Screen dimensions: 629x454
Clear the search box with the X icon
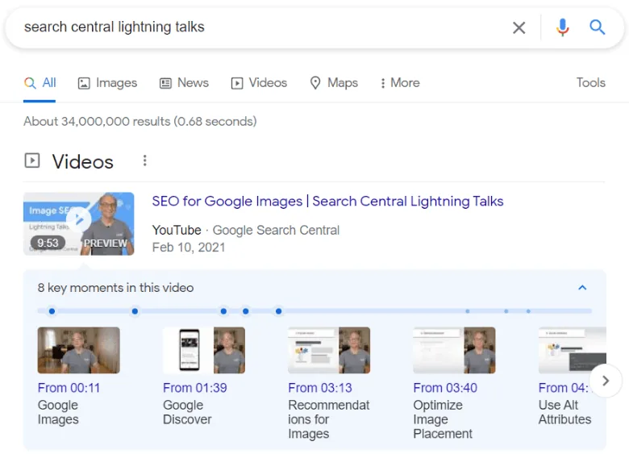tap(519, 27)
